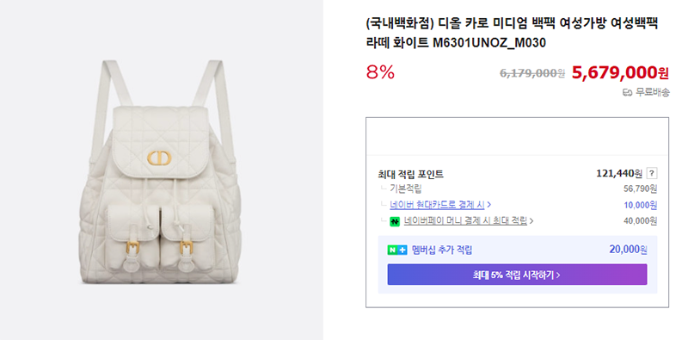This screenshot has width=688, height=340.
Task: Click the blue 20,000원 membership amount
Action: pos(628,250)
